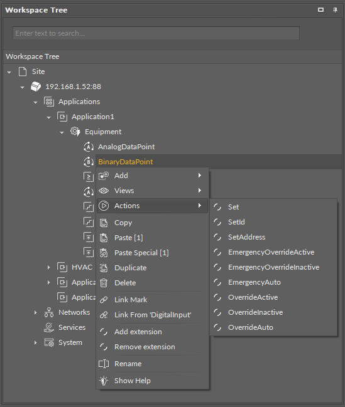Open the Views submenu
Viewport: 345px width, 407px height.
153,191
